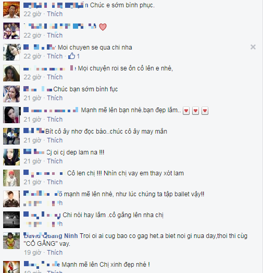Click Thích under "Mọi chuyện roi se ôn" comment

point(55,77)
